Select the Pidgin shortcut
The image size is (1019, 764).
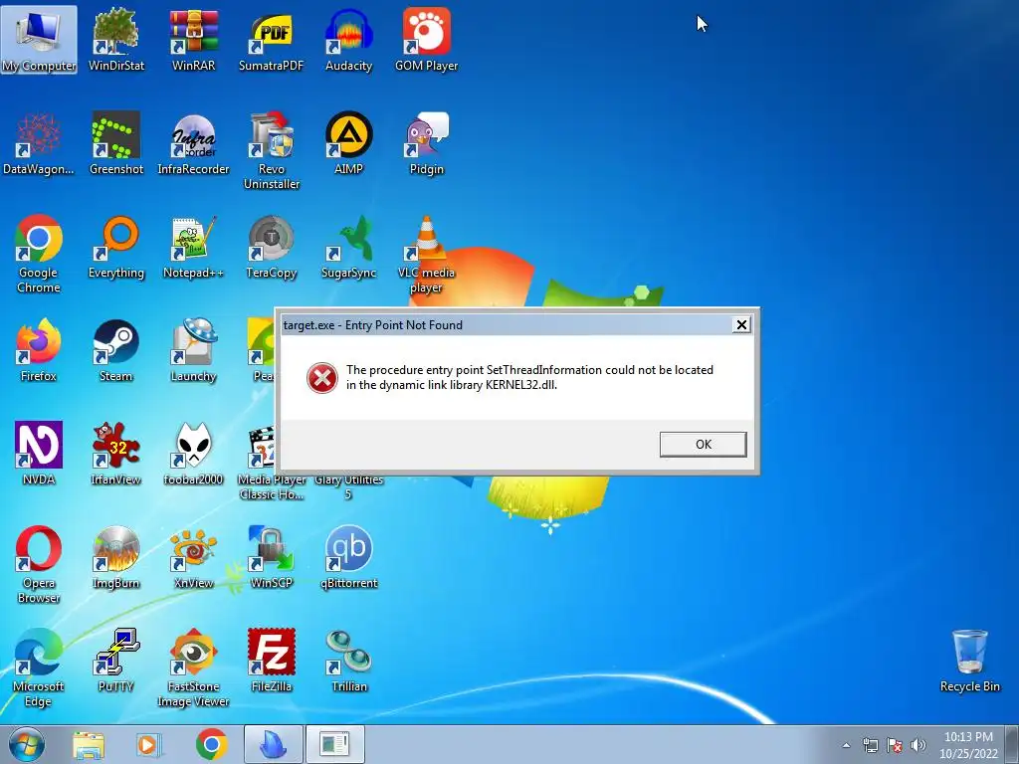click(426, 143)
